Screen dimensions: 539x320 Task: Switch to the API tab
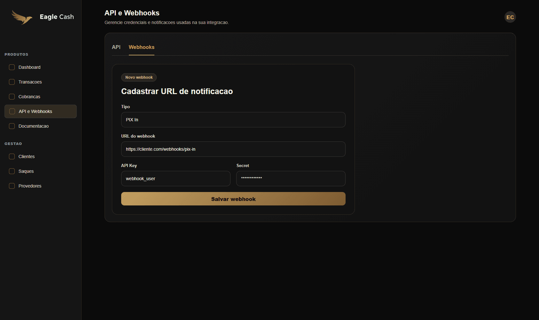pos(116,47)
